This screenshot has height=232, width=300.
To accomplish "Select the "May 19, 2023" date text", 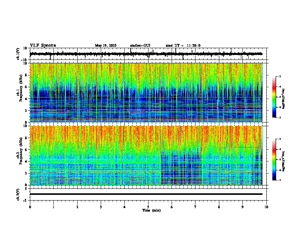I will 106,45.
